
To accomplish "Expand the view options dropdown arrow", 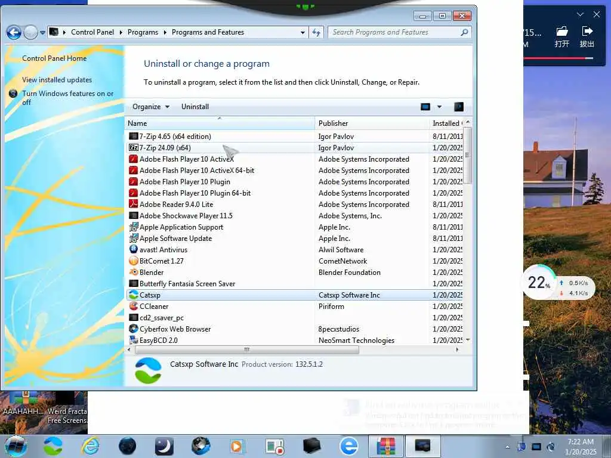I will click(439, 107).
